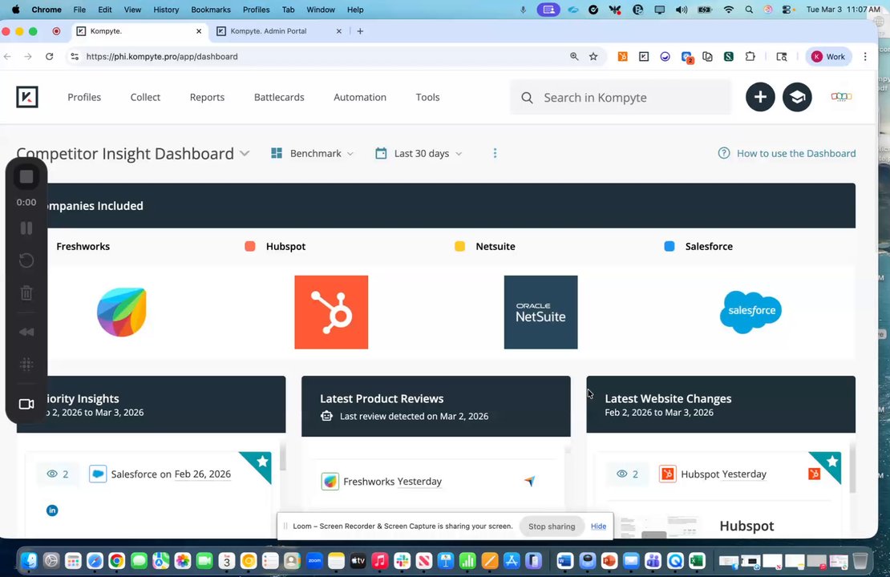
Task: Click the Freshworks company logo
Action: point(121,312)
